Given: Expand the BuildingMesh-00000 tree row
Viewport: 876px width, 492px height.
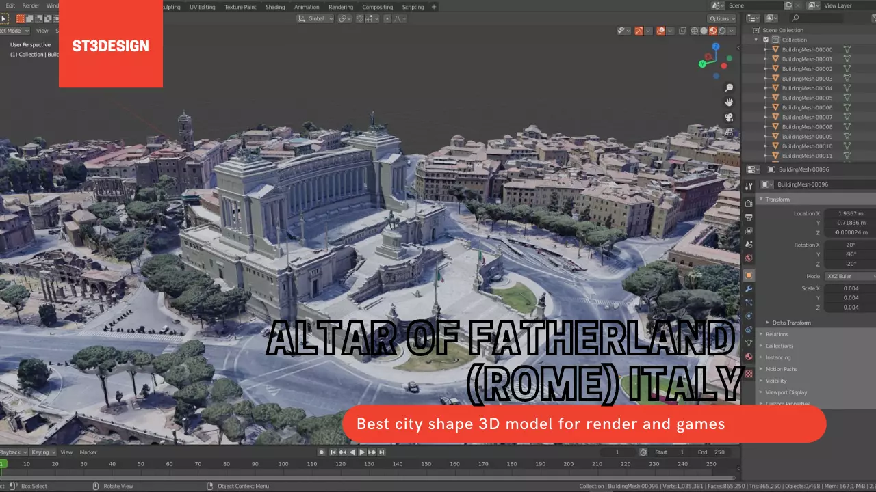Looking at the screenshot, I should (766, 49).
